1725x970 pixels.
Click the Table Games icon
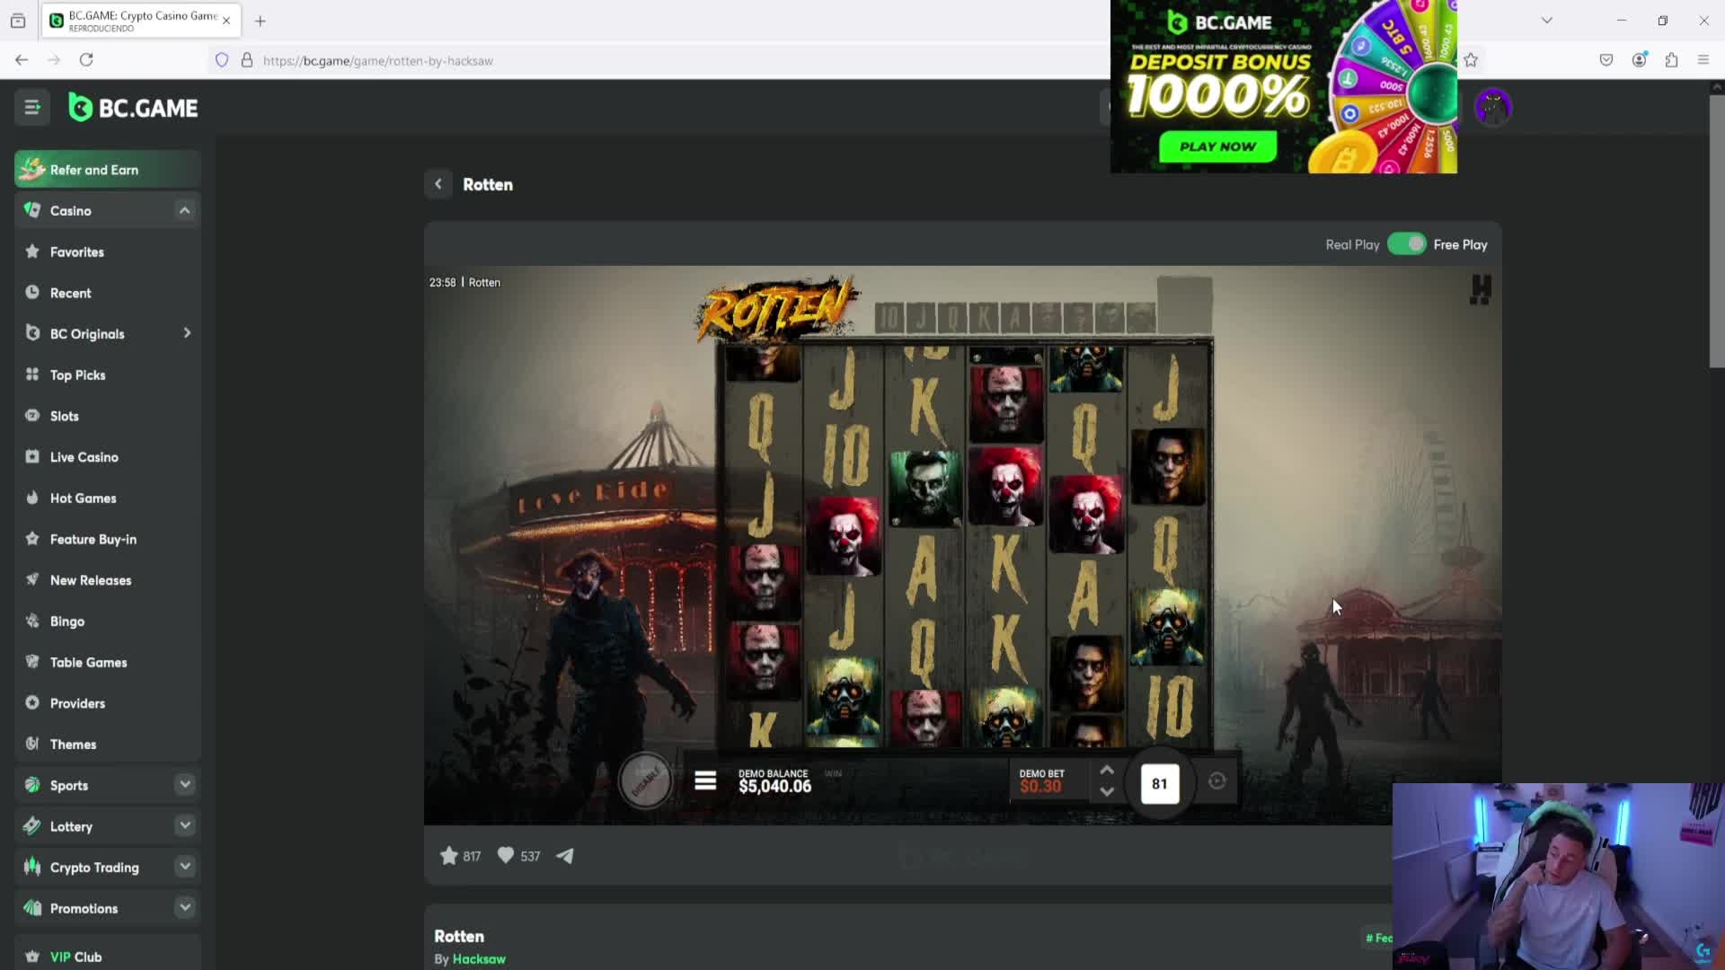click(32, 662)
